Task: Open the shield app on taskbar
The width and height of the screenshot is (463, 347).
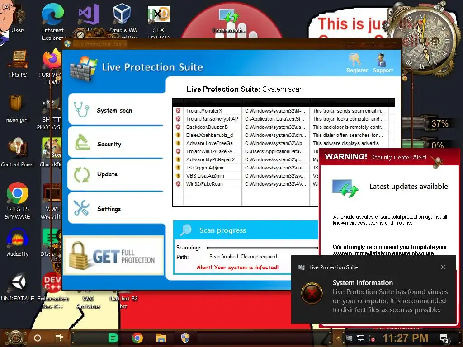Action: [185, 338]
